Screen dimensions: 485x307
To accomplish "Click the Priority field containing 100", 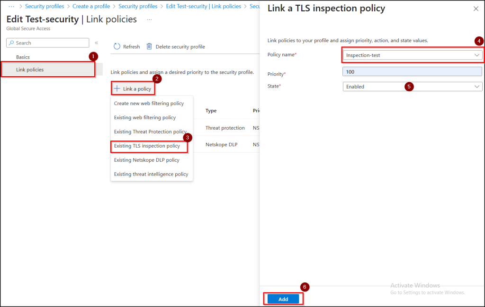I will tap(412, 72).
